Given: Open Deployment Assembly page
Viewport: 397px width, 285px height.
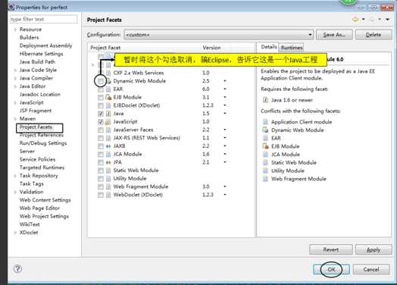Looking at the screenshot, I should 45,45.
